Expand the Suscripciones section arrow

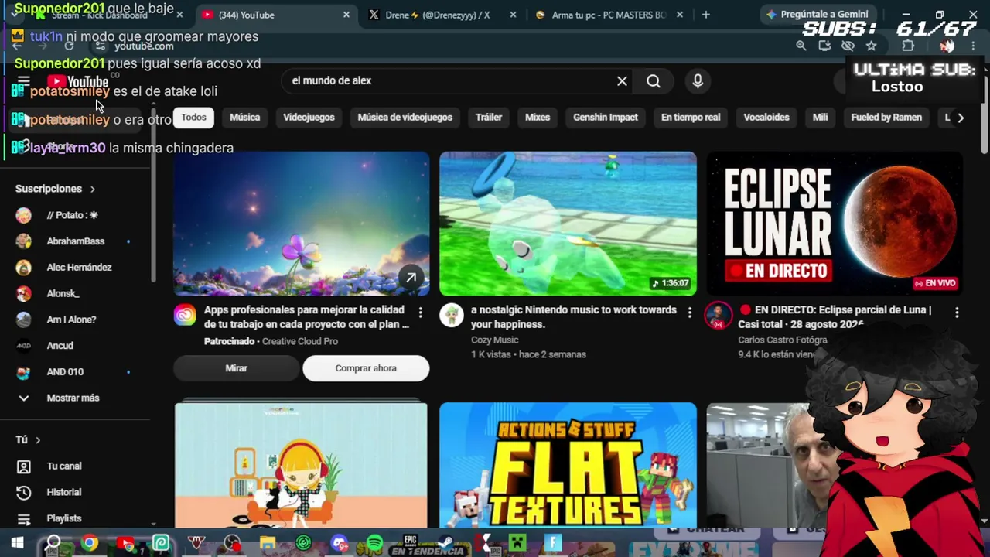92,189
